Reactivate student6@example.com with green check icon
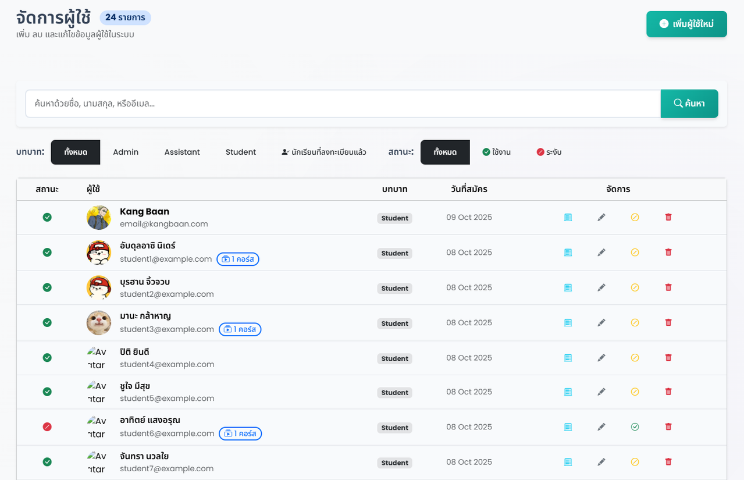744x480 pixels. click(x=635, y=427)
